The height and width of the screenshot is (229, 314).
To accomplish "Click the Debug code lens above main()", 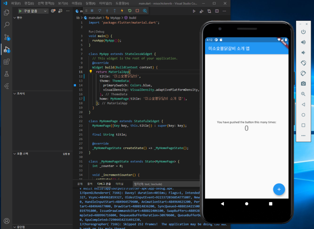I will point(100,32).
